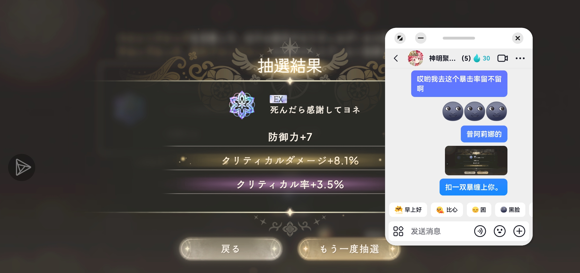
Task: Send the 比心 quick reply
Action: tap(447, 210)
